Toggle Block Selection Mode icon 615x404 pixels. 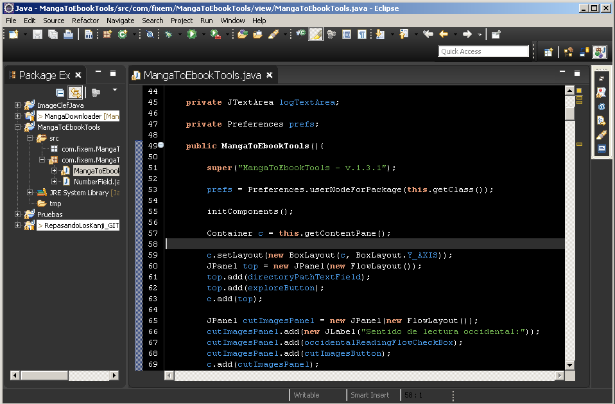[x=347, y=35]
